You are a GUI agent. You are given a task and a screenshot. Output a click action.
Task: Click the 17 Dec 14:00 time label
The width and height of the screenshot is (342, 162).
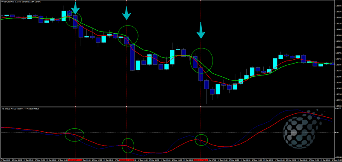(143, 160)
